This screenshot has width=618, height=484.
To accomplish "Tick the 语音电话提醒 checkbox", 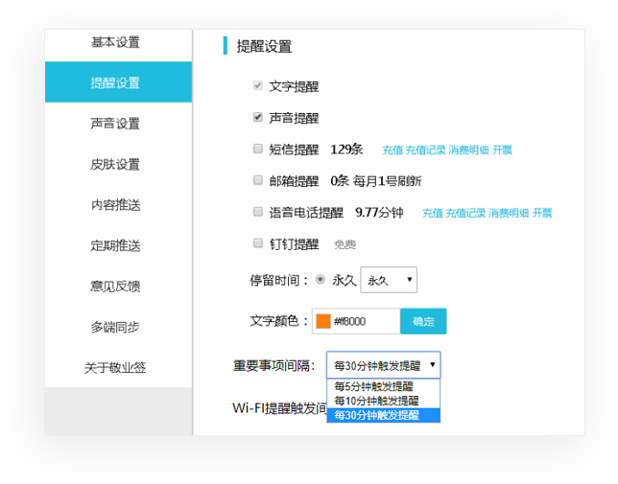I will click(258, 212).
